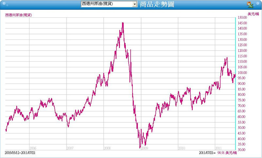The image size is (262, 158).
Task: Click the 2011 year label on axis
Action: coord(218,148)
